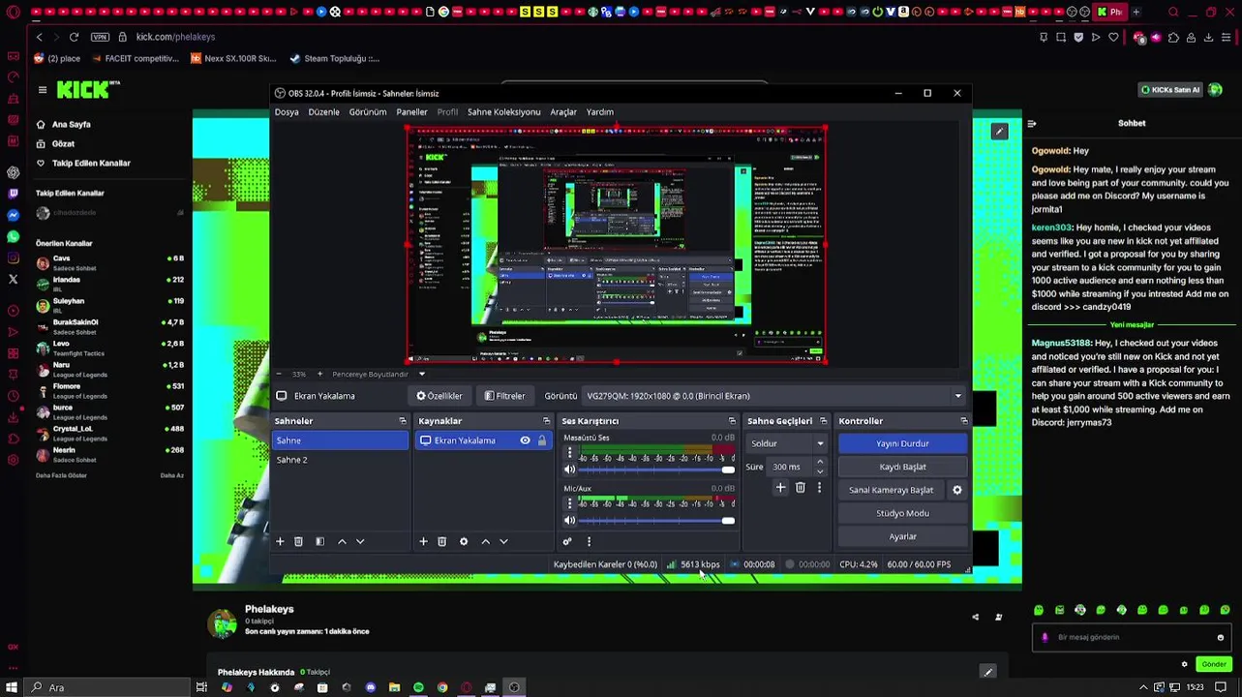The image size is (1242, 697).
Task: Collapse list with Daha Az
Action: point(171,475)
